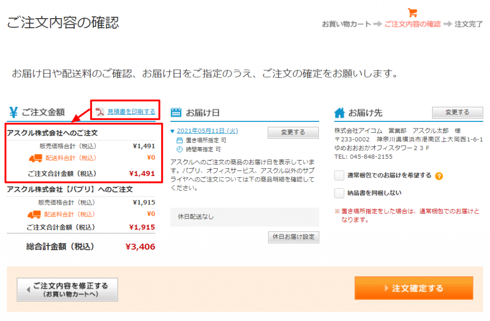Open the 見積書を印刷する link
Viewport: 490px width, 321px height.
coord(131,112)
